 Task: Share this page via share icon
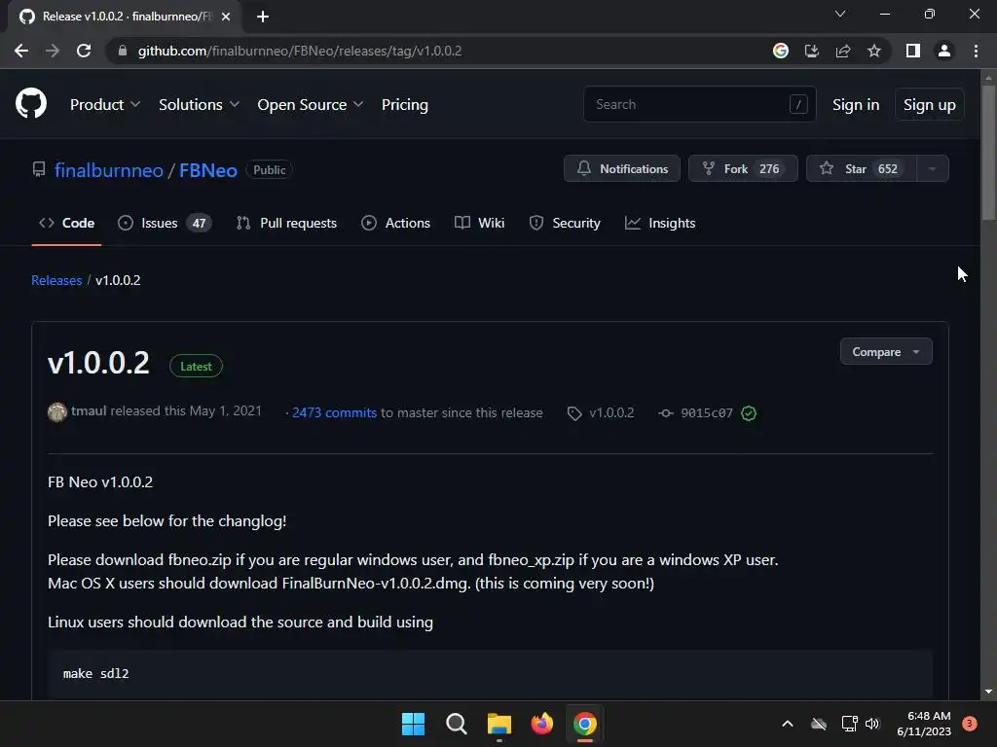click(842, 51)
